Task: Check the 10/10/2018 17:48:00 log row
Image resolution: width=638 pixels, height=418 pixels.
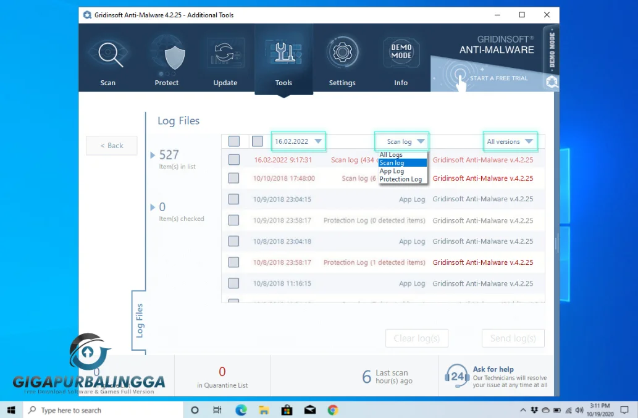Action: pyautogui.click(x=233, y=178)
